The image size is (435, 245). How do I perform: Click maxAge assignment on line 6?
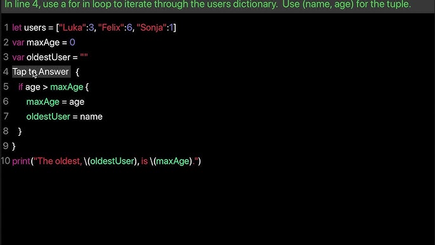42,102
